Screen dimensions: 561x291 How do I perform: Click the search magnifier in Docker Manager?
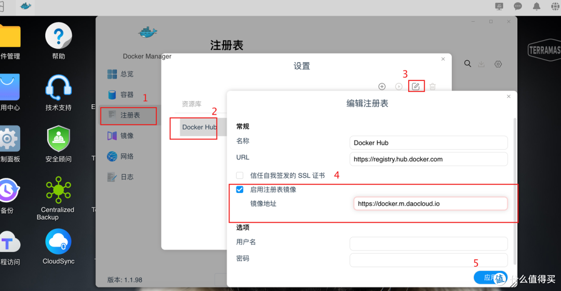coord(468,64)
